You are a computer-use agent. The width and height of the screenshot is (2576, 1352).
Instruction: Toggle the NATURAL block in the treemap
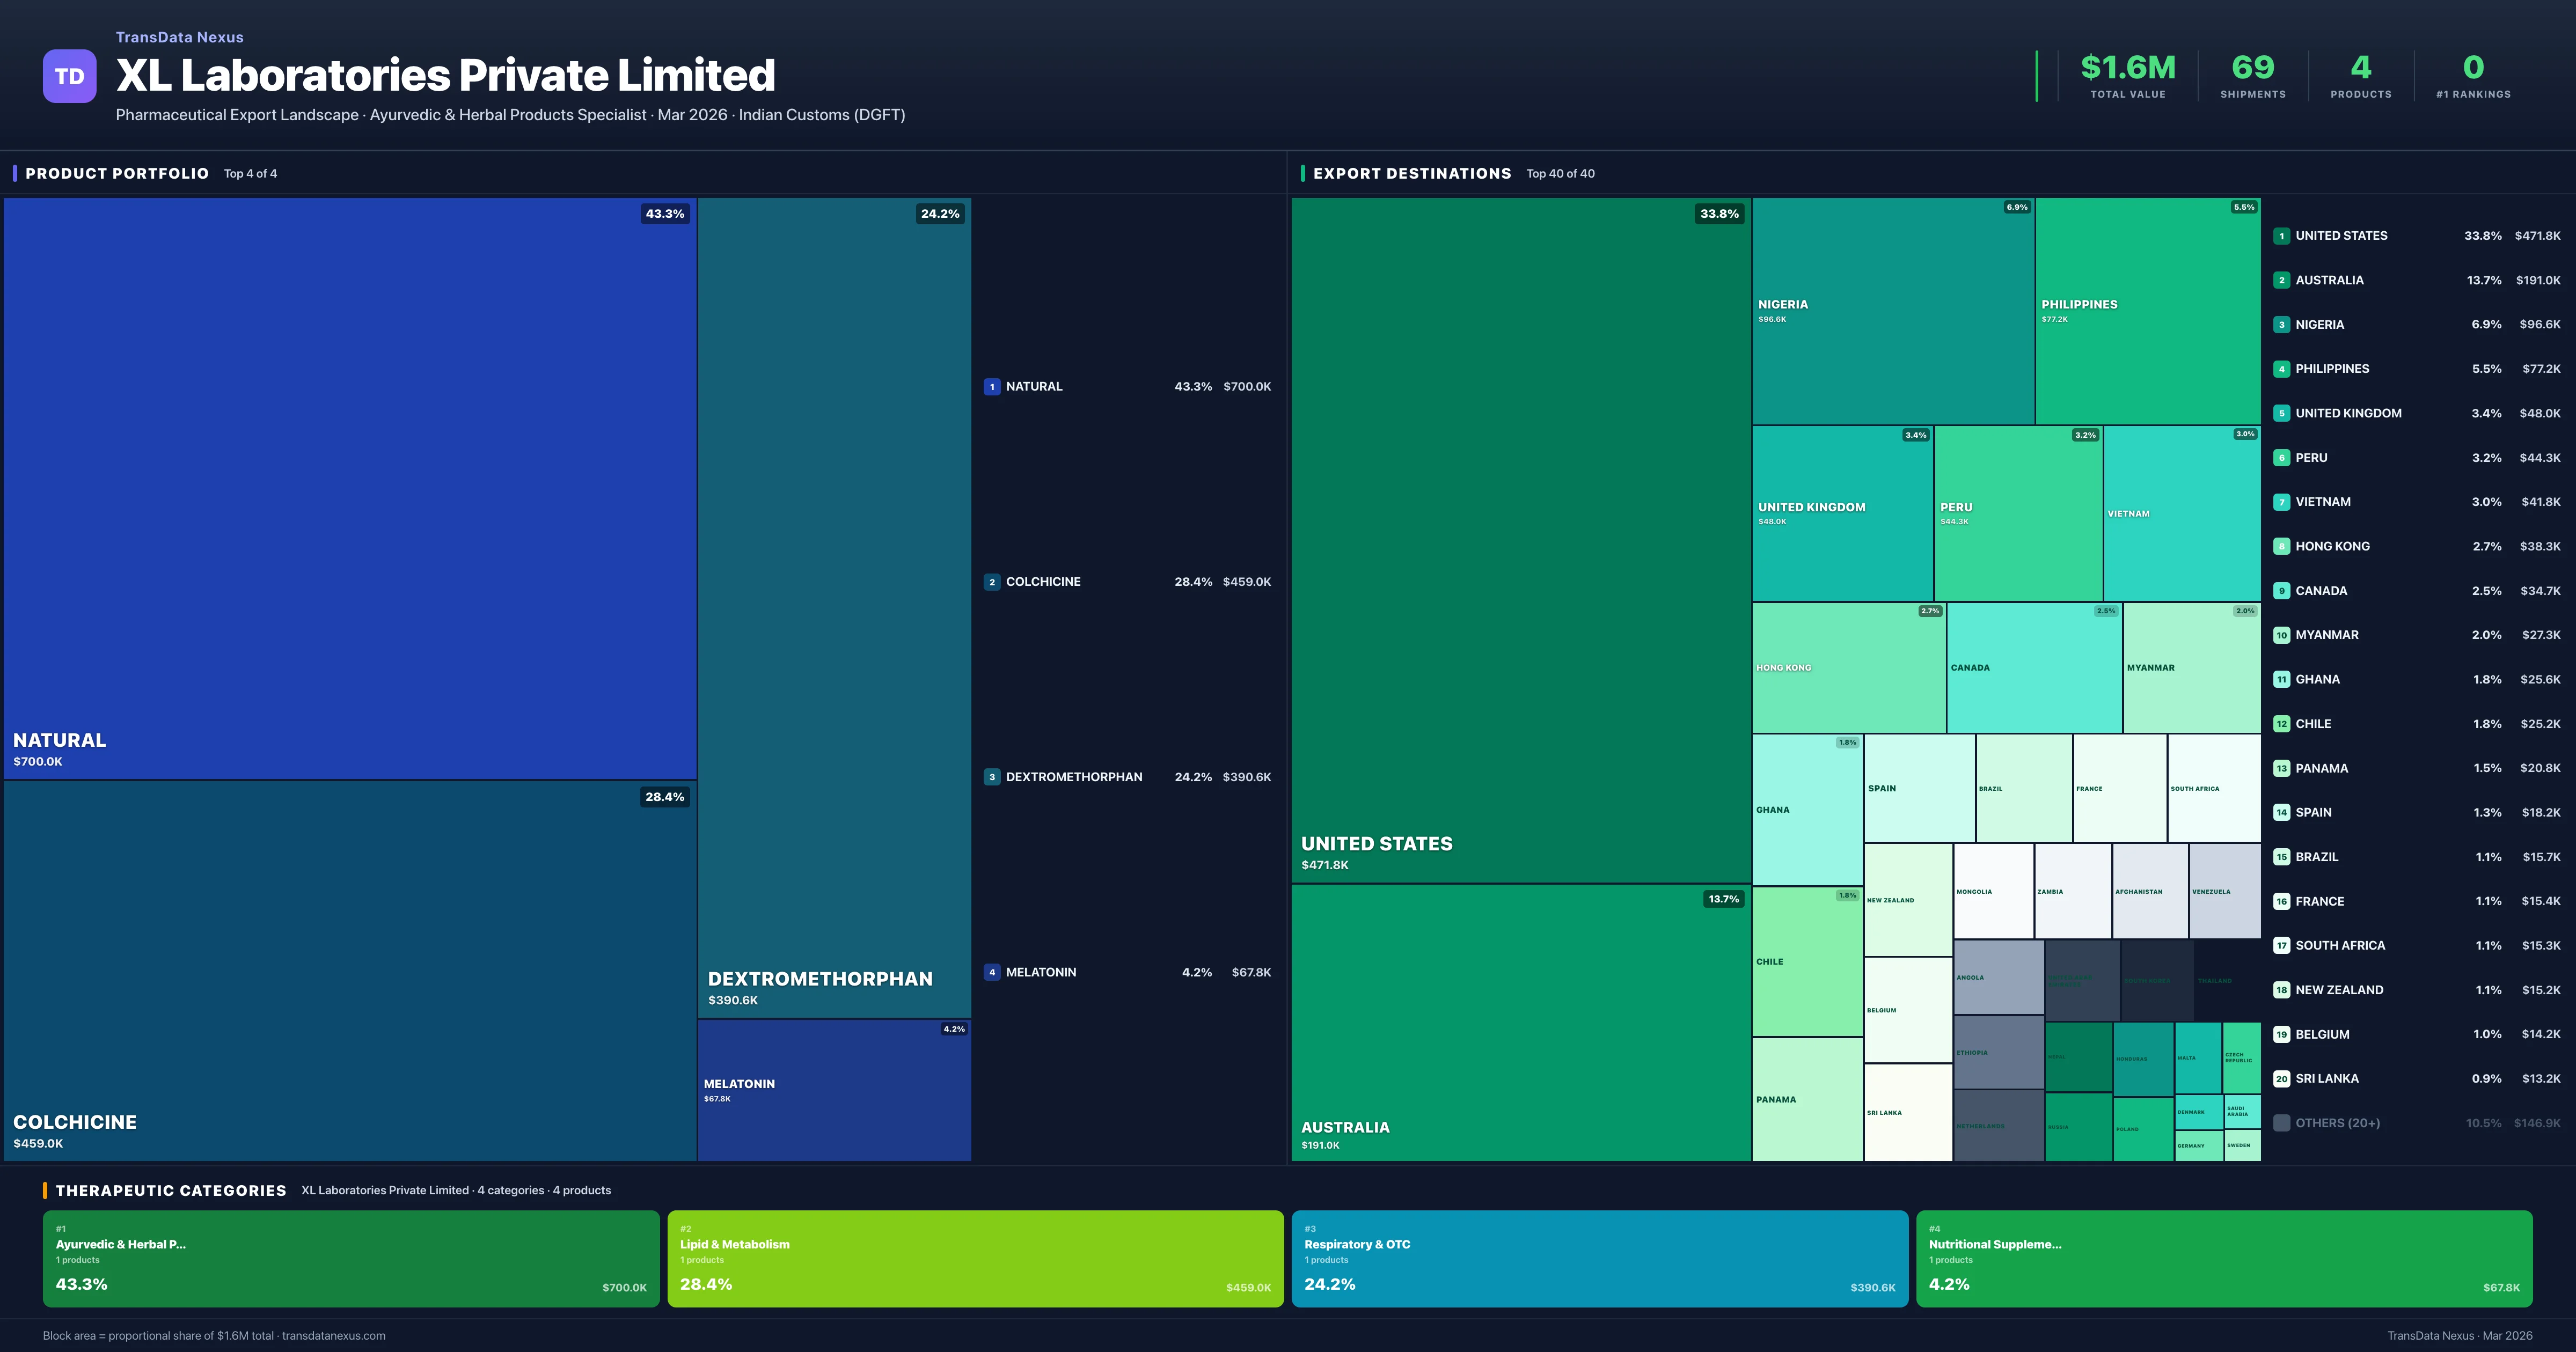point(350,490)
